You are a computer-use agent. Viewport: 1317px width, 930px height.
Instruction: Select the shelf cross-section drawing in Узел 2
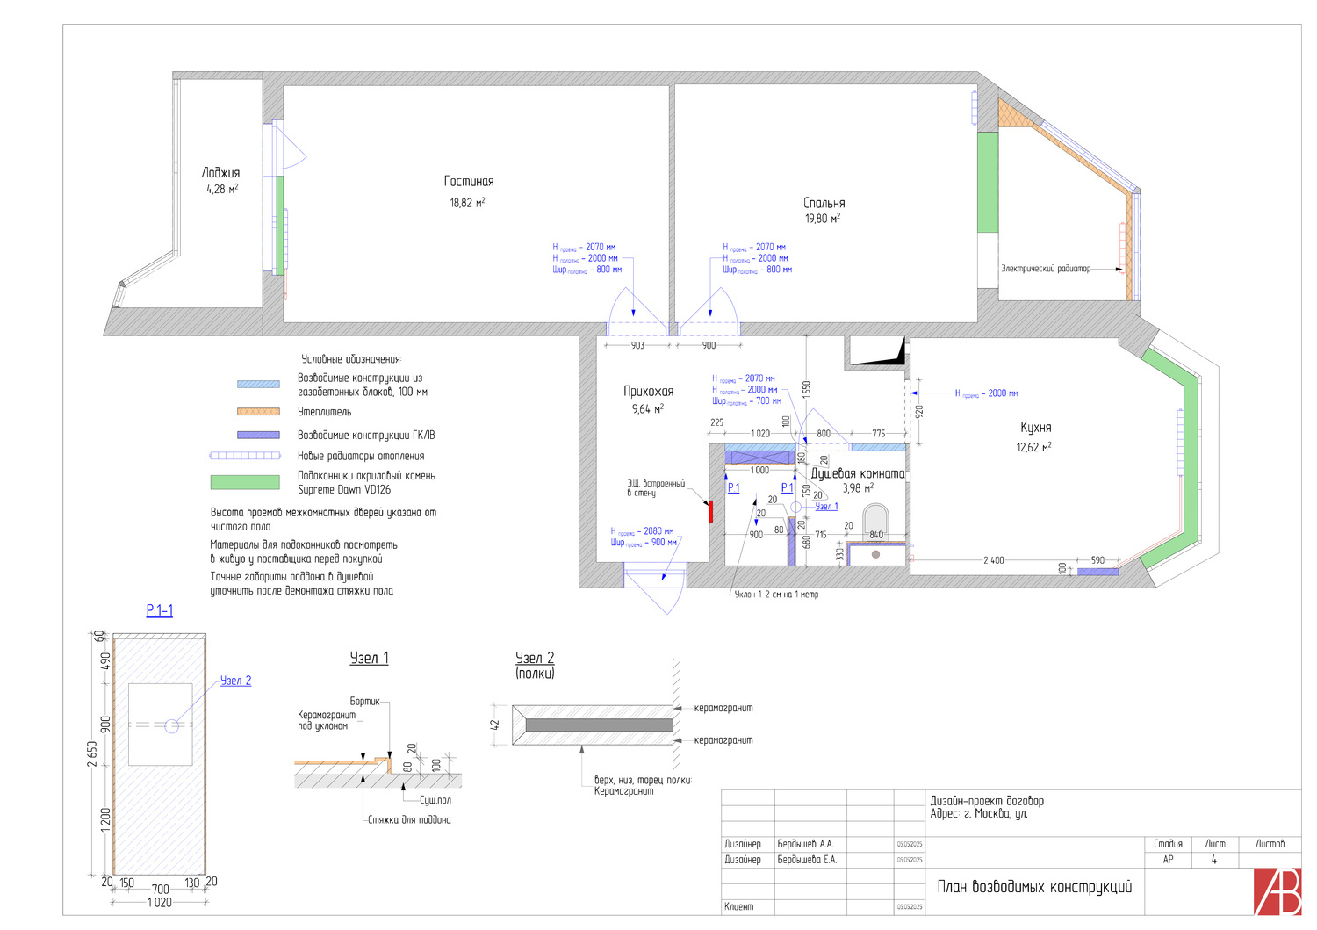[593, 725]
